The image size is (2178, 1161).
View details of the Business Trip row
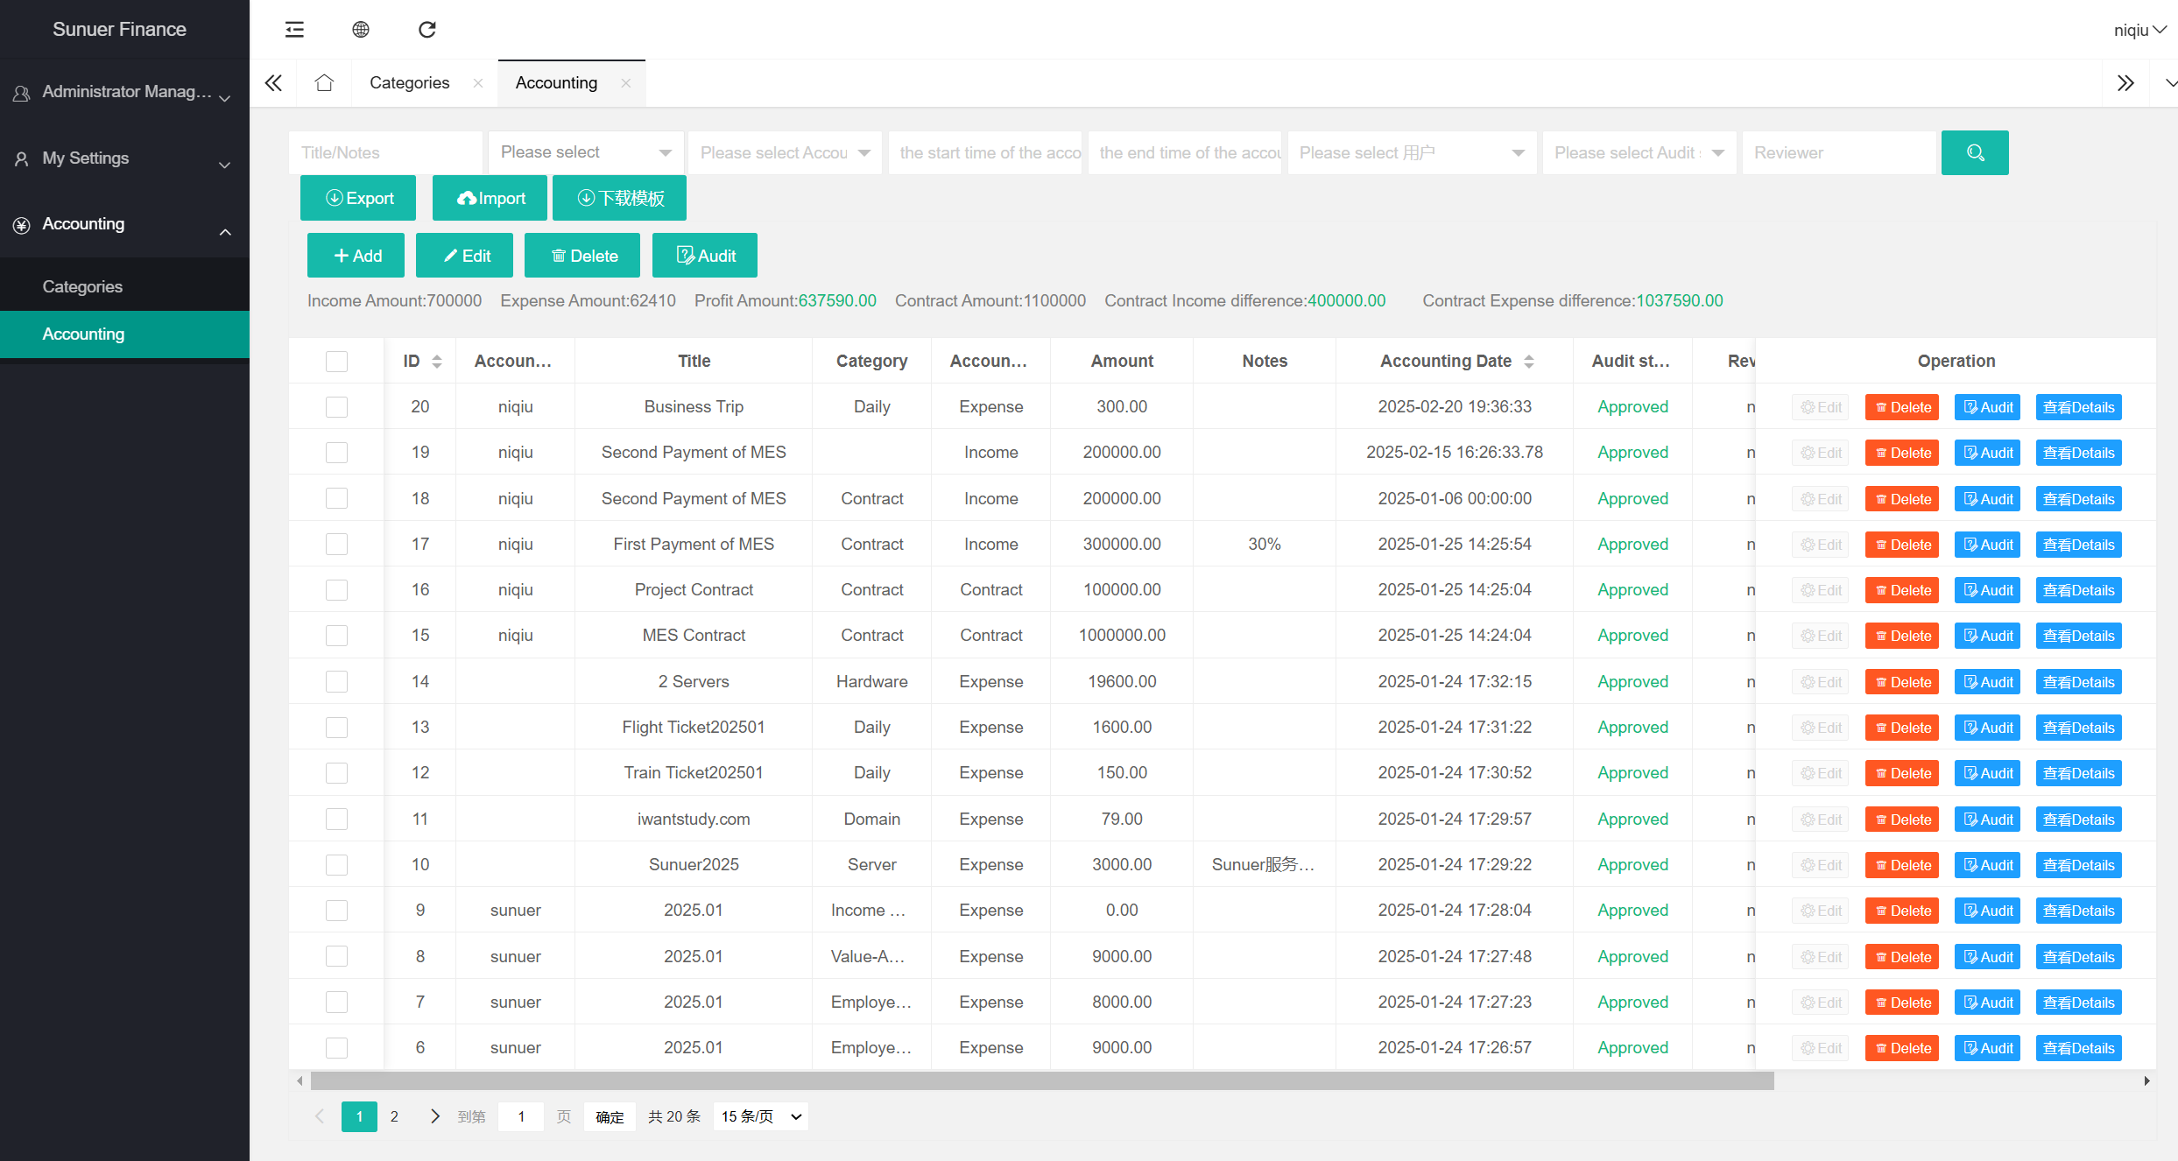tap(2078, 407)
